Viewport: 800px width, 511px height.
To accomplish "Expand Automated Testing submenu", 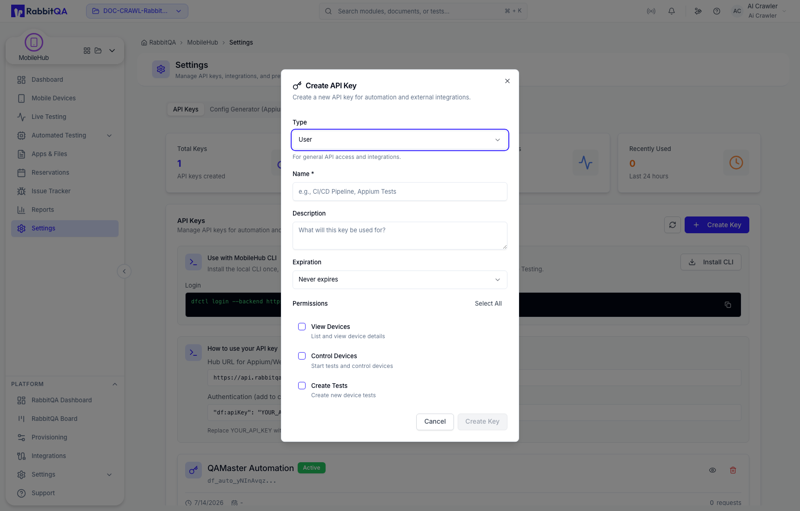I will [x=109, y=136].
